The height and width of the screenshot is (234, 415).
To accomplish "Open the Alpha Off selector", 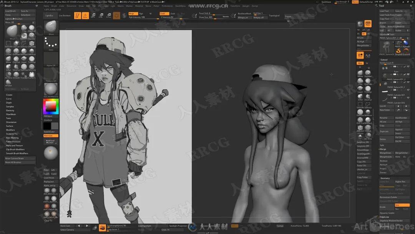I will click(51, 59).
